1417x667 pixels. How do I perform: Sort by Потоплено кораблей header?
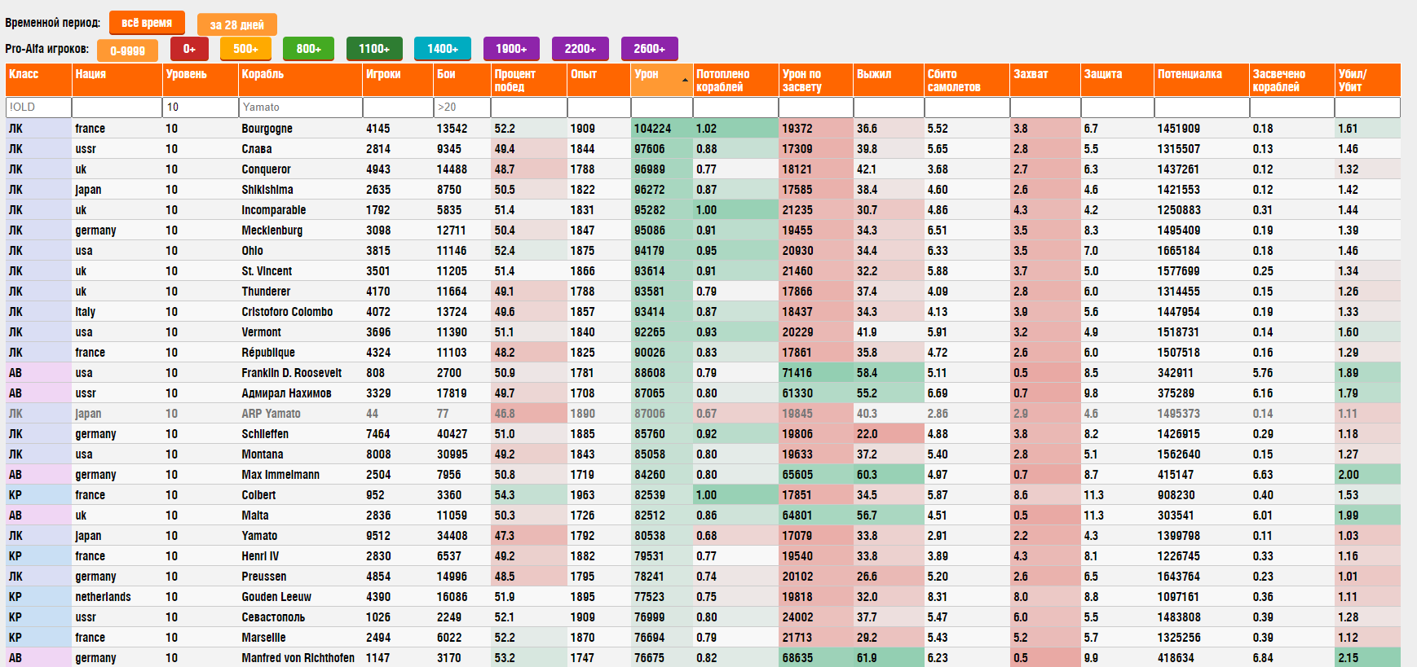point(735,80)
